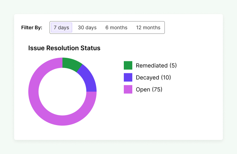237x154 pixels.
Task: Select the Remediated (5) legend label
Action: (156, 66)
